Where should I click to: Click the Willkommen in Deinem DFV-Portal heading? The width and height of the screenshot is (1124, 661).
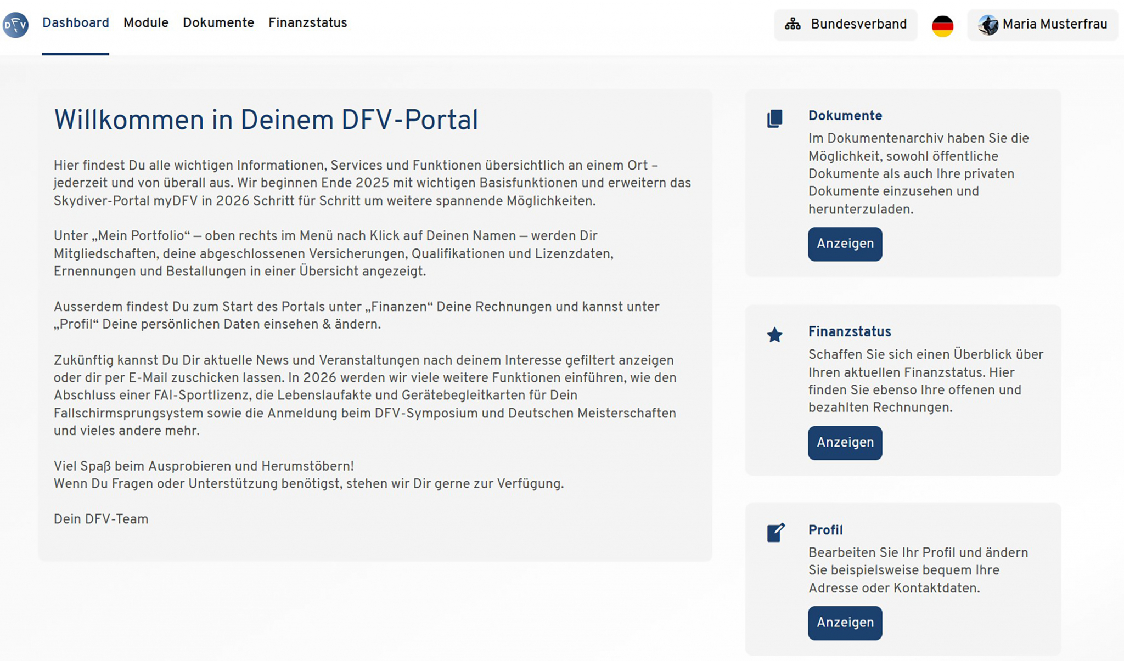coord(266,120)
